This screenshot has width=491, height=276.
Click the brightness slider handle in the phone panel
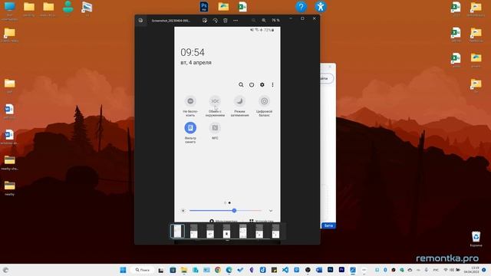pyautogui.click(x=234, y=211)
